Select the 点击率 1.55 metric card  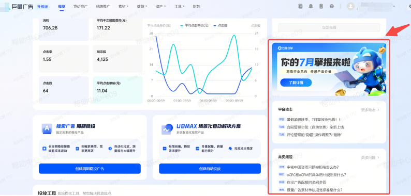64,59
